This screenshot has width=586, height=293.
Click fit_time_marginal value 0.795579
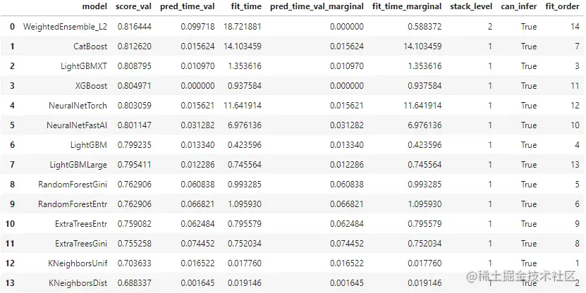click(425, 224)
